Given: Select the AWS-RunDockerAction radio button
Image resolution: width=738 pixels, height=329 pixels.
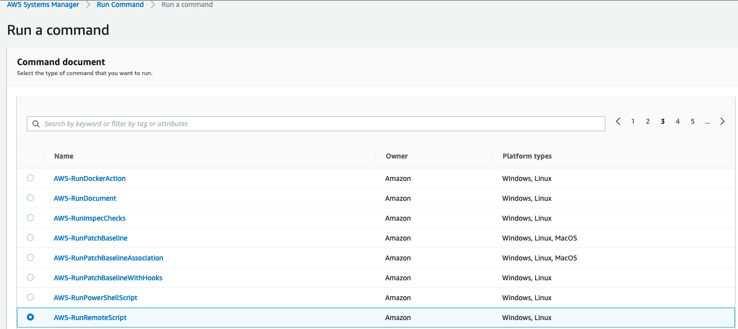Looking at the screenshot, I should pyautogui.click(x=30, y=178).
